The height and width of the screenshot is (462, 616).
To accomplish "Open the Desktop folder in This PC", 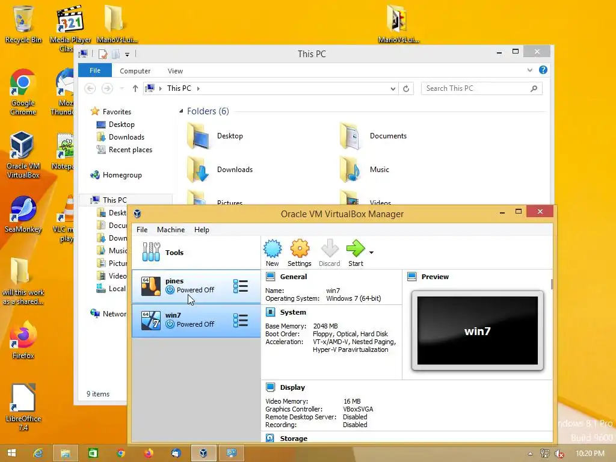I will (216, 136).
